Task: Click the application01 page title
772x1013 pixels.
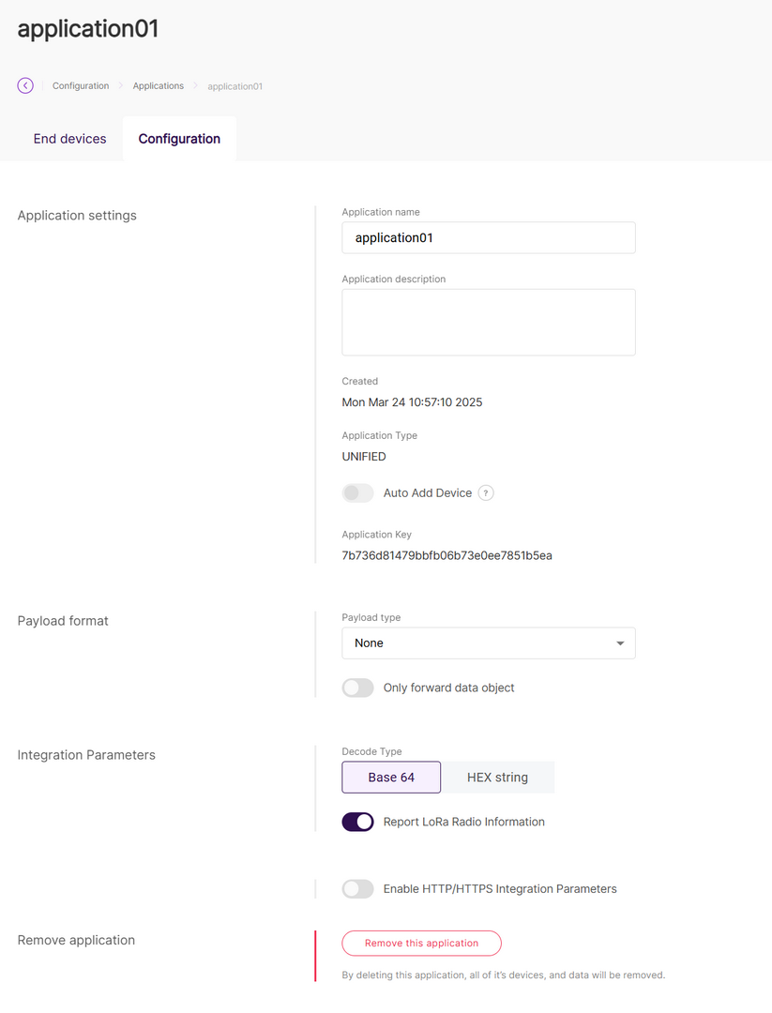Action: coord(88,29)
